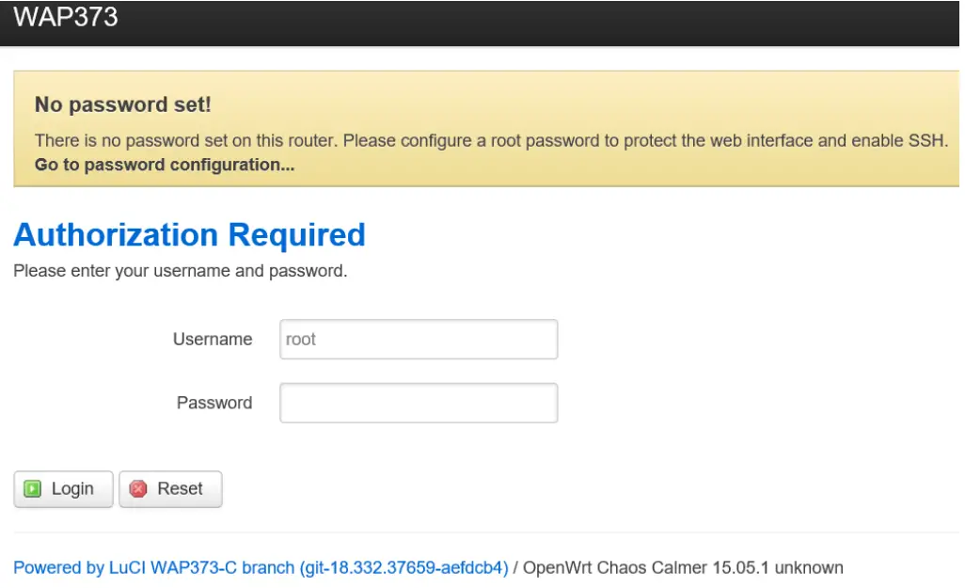Click the WAP373 hostname in header

coord(66,16)
